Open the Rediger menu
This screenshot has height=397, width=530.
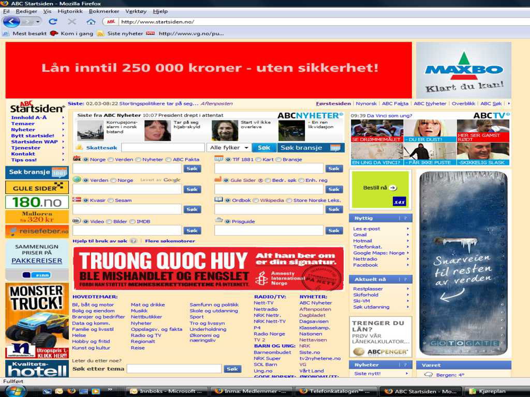click(26, 11)
